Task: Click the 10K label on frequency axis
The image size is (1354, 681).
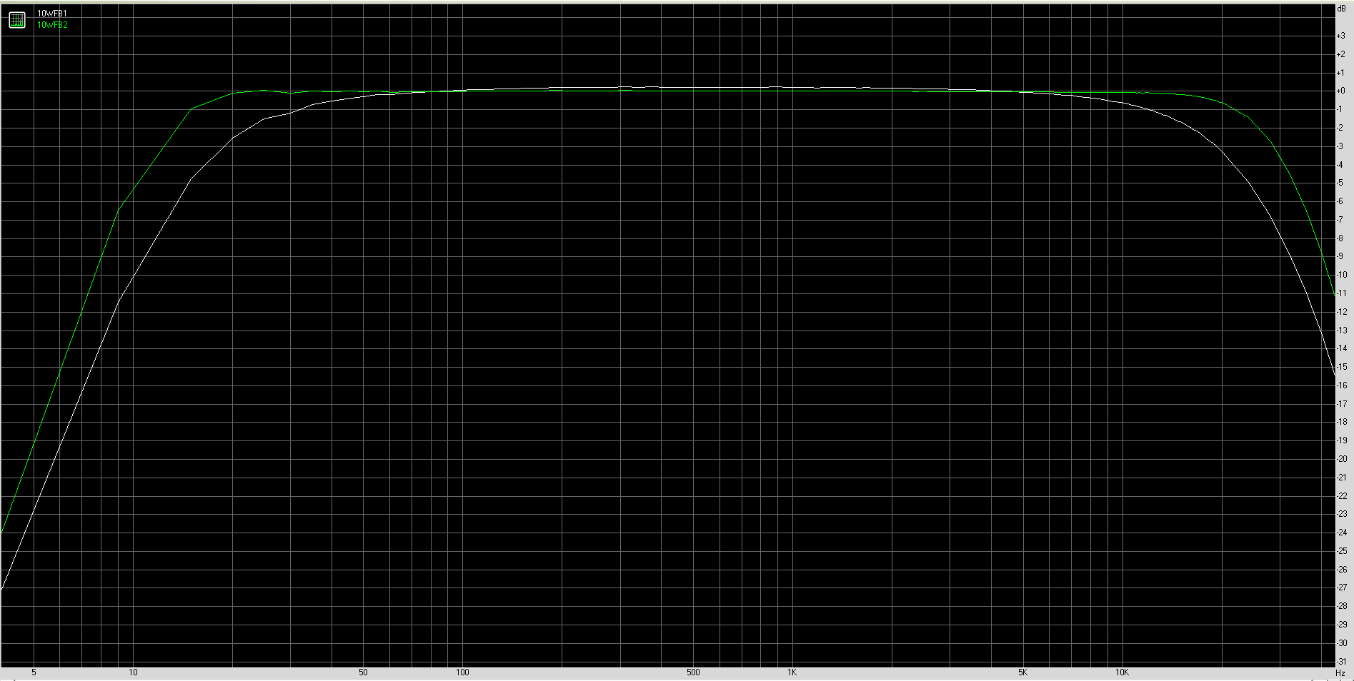Action: click(x=1122, y=672)
